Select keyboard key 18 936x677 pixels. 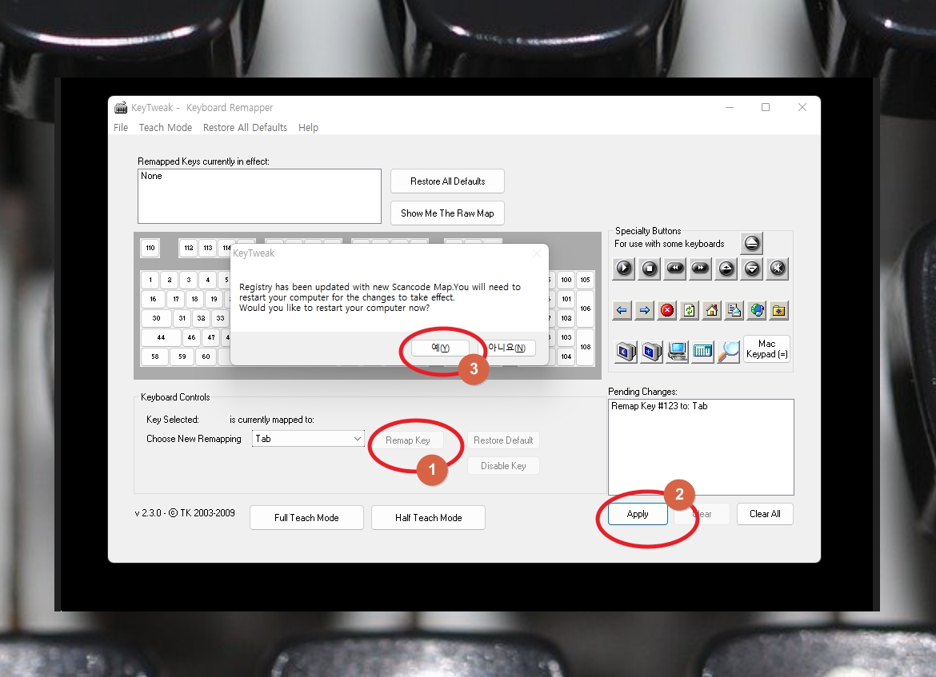[x=194, y=299]
